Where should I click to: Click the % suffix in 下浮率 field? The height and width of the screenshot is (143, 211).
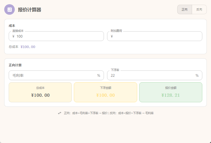tap(197, 75)
